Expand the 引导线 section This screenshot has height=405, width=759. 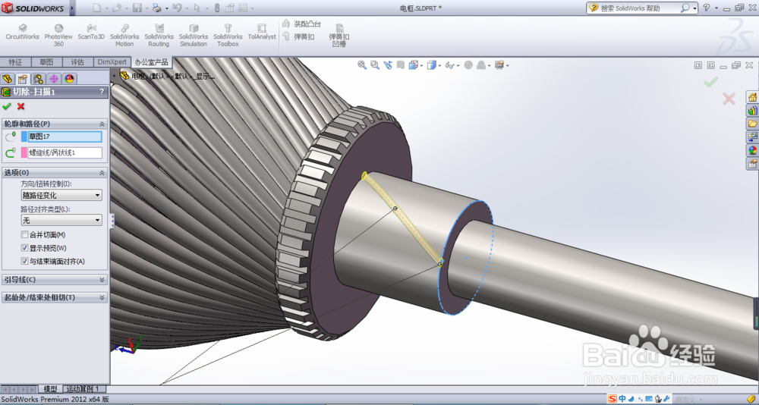[x=102, y=280]
